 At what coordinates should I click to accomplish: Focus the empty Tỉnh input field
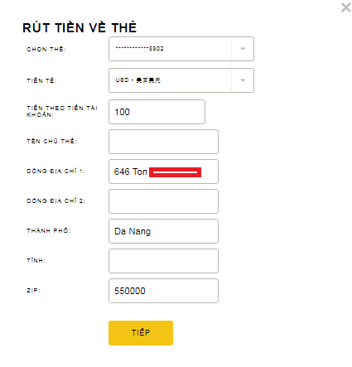coord(163,261)
